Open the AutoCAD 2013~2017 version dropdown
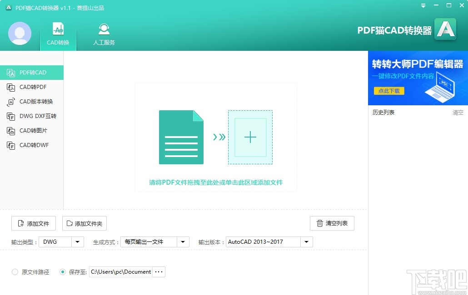 [306, 242]
